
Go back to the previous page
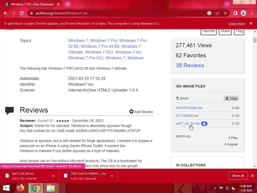tap(6, 13)
